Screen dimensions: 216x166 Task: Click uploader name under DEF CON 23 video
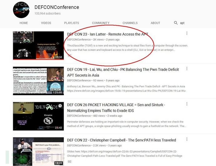(79, 39)
